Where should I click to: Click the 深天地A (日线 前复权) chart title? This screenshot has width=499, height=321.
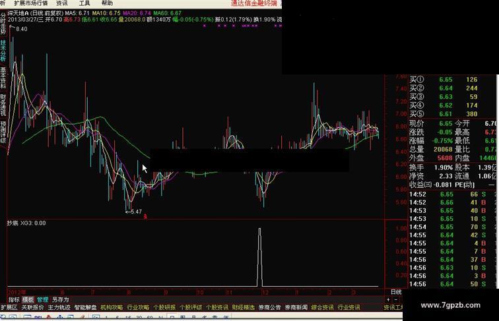(x=36, y=13)
